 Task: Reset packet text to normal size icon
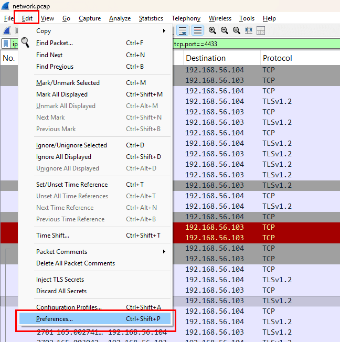237,31
